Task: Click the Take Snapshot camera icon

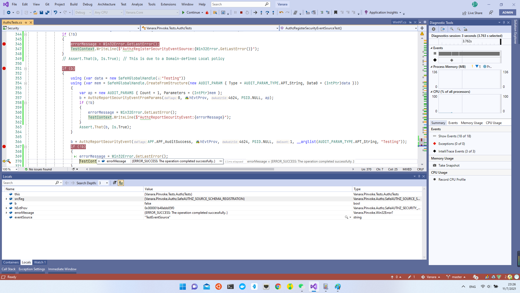Action: pos(435,165)
